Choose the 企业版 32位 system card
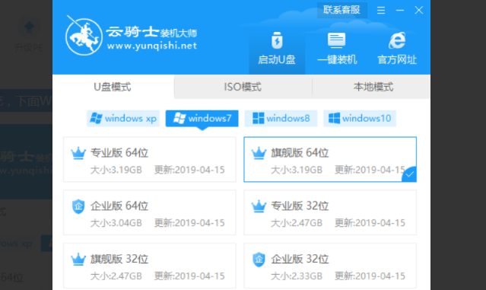The height and width of the screenshot is (290, 486). point(330,266)
